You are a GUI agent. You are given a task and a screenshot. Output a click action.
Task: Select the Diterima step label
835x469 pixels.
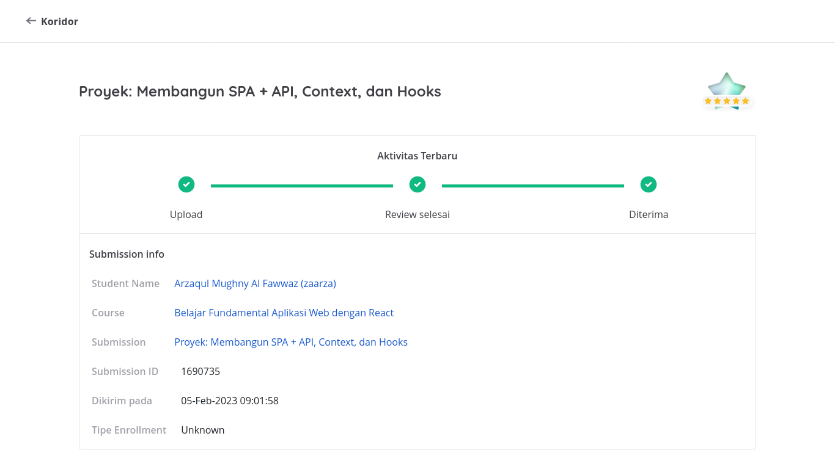click(649, 215)
